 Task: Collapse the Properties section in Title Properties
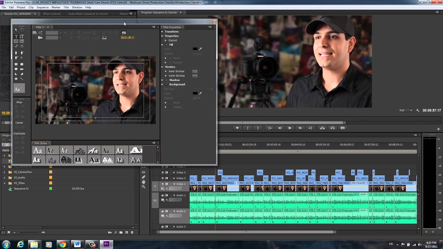(x=162, y=36)
